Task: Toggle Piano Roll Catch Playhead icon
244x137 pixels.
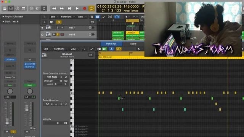Action: point(111,49)
